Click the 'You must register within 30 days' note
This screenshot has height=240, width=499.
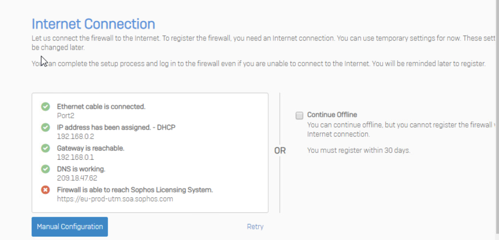[x=359, y=150]
